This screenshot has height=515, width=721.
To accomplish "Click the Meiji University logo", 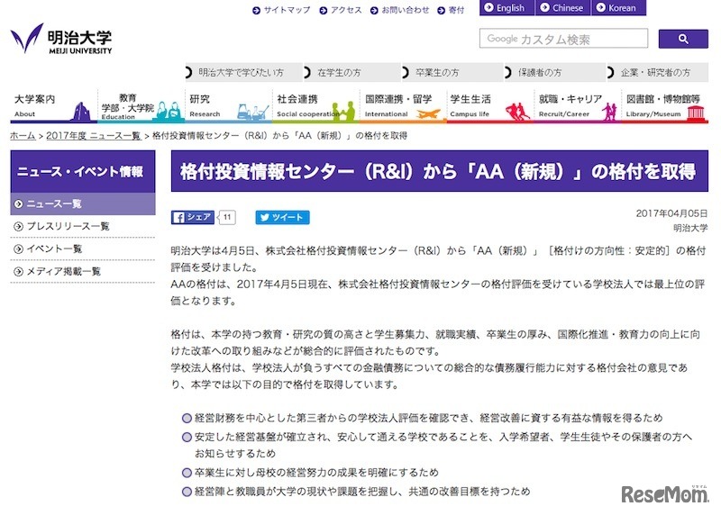I will 61,41.
